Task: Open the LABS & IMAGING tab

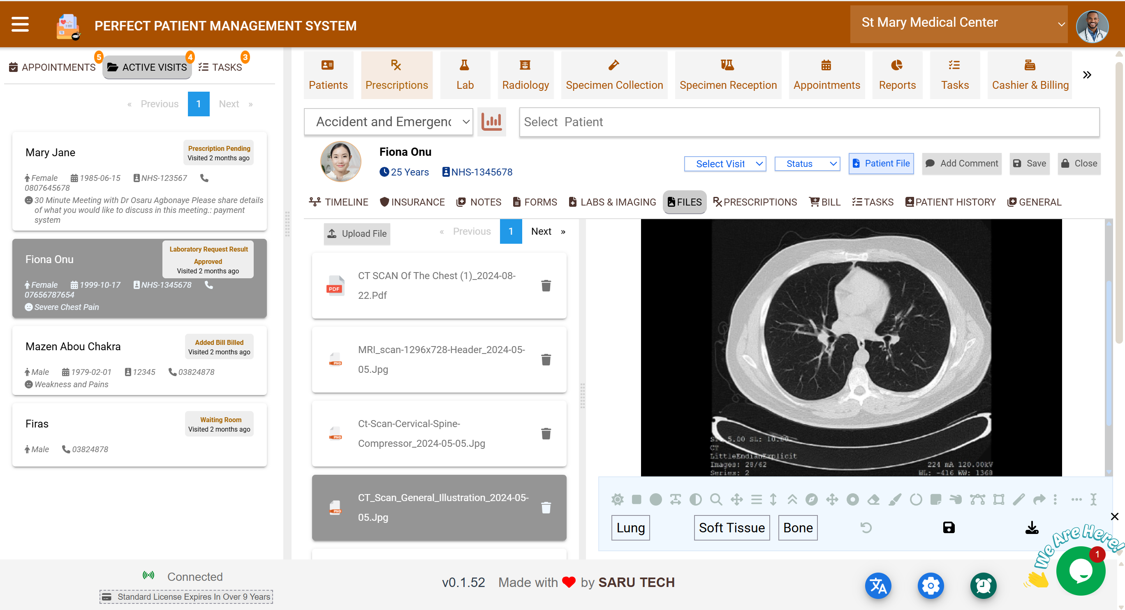Action: [x=612, y=202]
